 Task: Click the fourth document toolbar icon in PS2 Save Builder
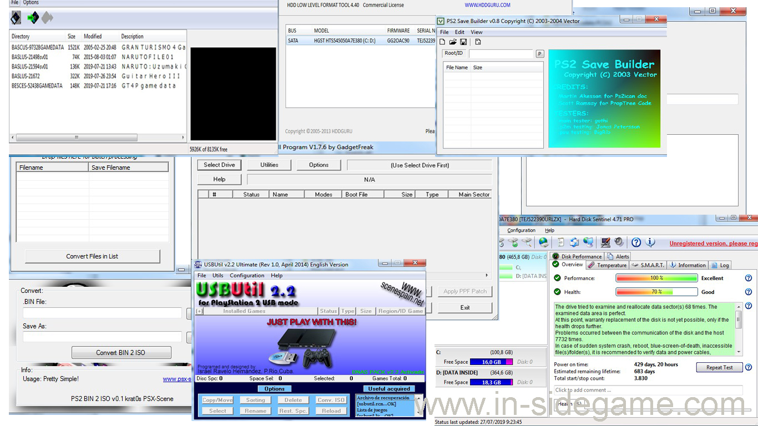[x=478, y=42]
